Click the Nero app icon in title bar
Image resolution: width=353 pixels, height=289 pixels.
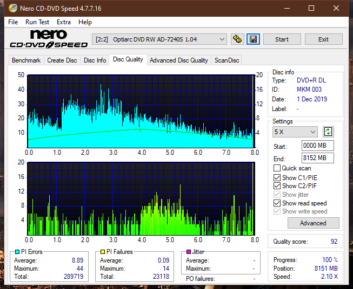[x=12, y=8]
